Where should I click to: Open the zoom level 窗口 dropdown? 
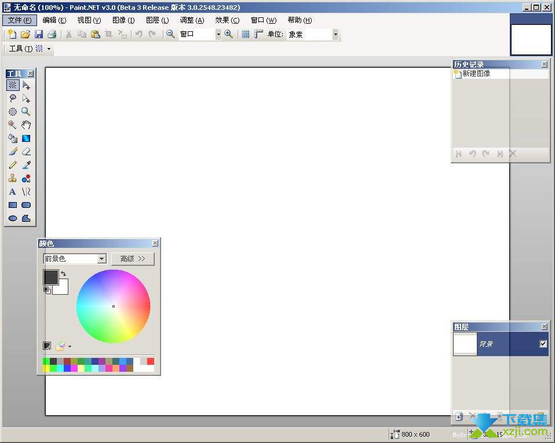[218, 34]
